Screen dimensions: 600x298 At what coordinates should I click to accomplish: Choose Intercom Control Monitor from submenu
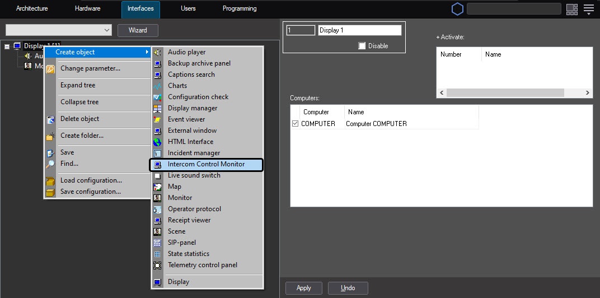[207, 164]
